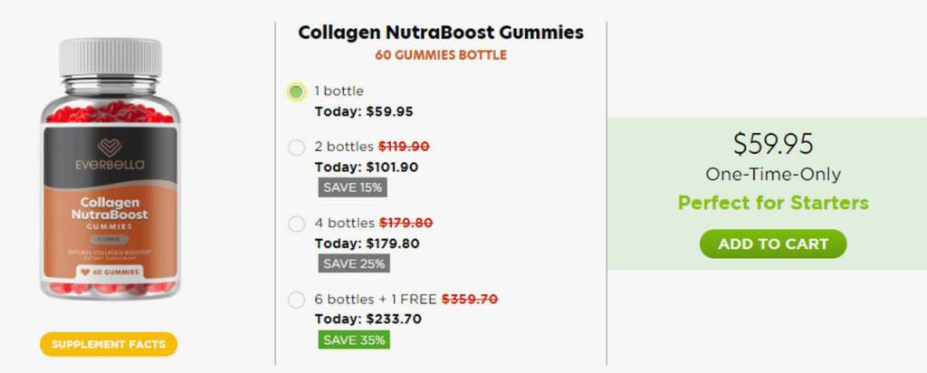Click the Today: $101.90 price text
The width and height of the screenshot is (927, 373).
[x=366, y=167]
